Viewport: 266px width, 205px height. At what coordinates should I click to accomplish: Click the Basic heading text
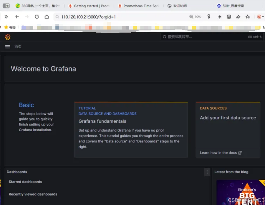(26, 105)
